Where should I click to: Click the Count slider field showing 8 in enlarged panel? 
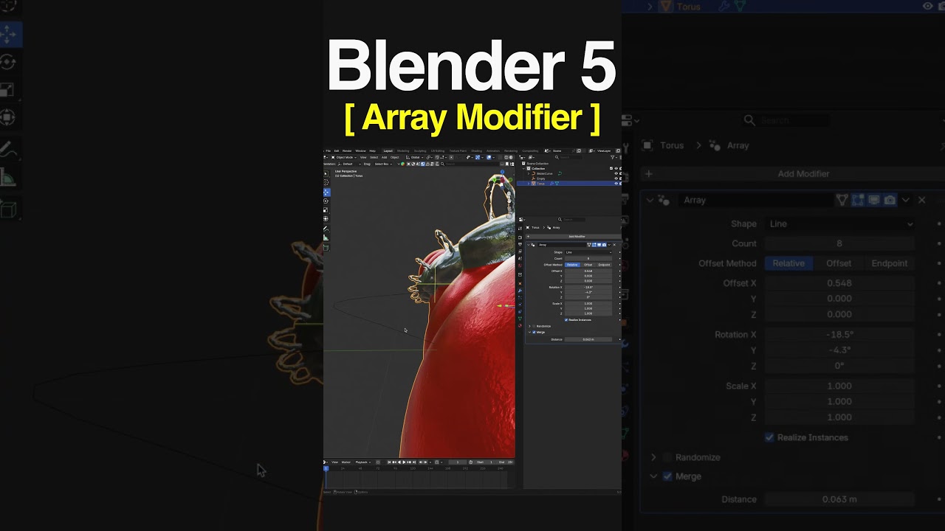click(840, 243)
